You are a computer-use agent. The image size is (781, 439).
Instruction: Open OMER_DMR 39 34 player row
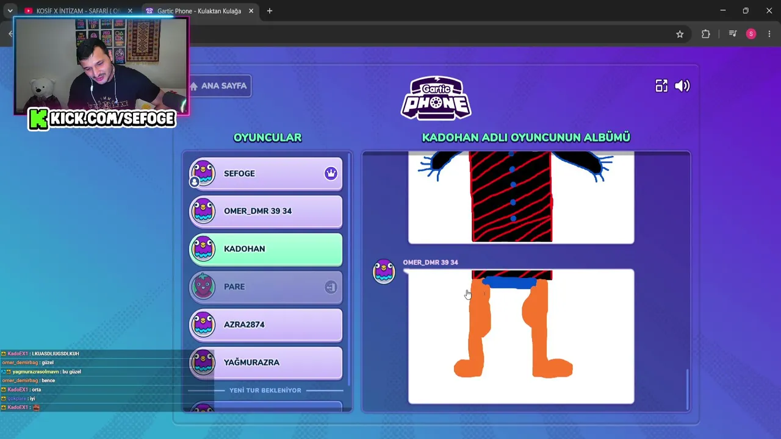point(265,212)
